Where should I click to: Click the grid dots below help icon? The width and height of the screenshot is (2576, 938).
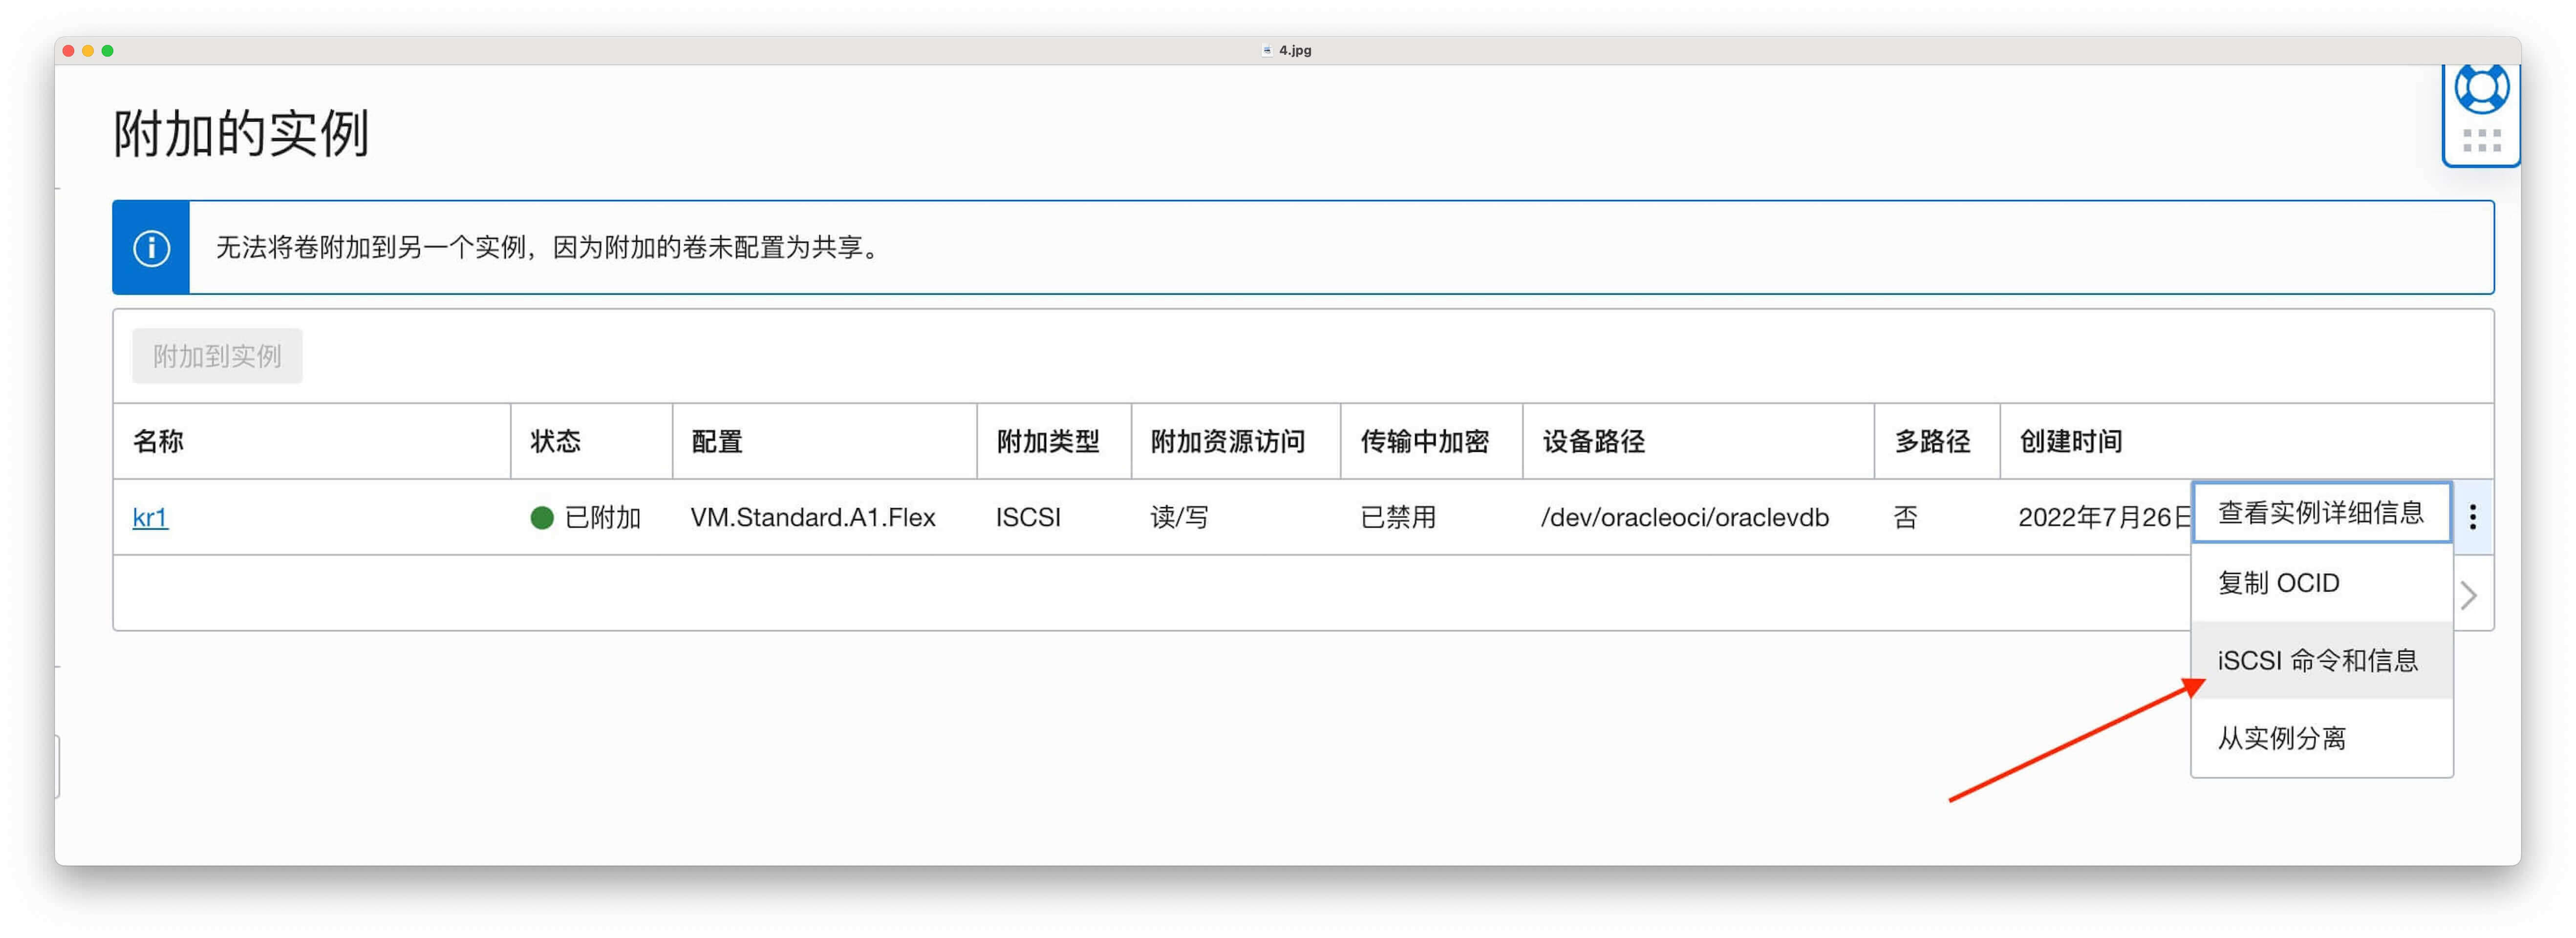click(x=2482, y=141)
